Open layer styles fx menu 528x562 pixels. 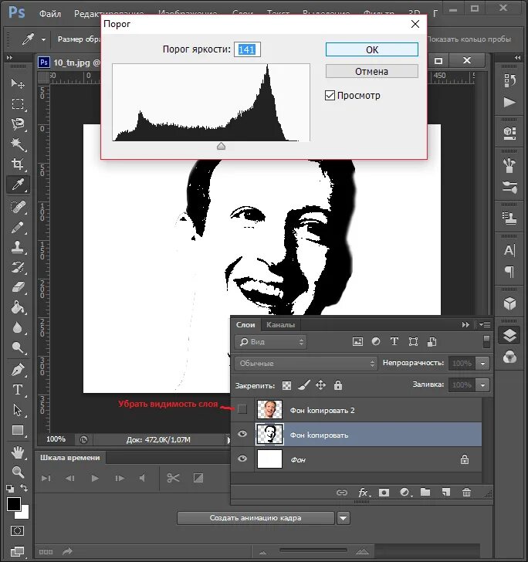(364, 493)
